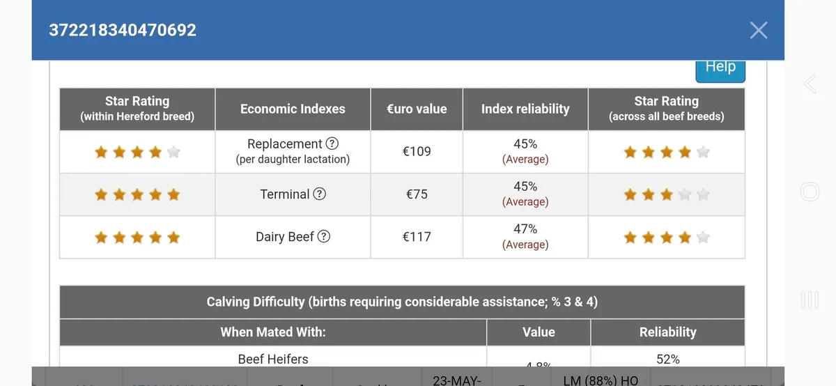Select the €109 Replacement value cell

tap(417, 152)
